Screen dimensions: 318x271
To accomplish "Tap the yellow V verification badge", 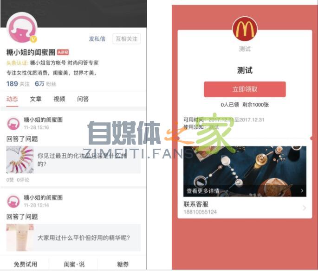I will pyautogui.click(x=34, y=39).
